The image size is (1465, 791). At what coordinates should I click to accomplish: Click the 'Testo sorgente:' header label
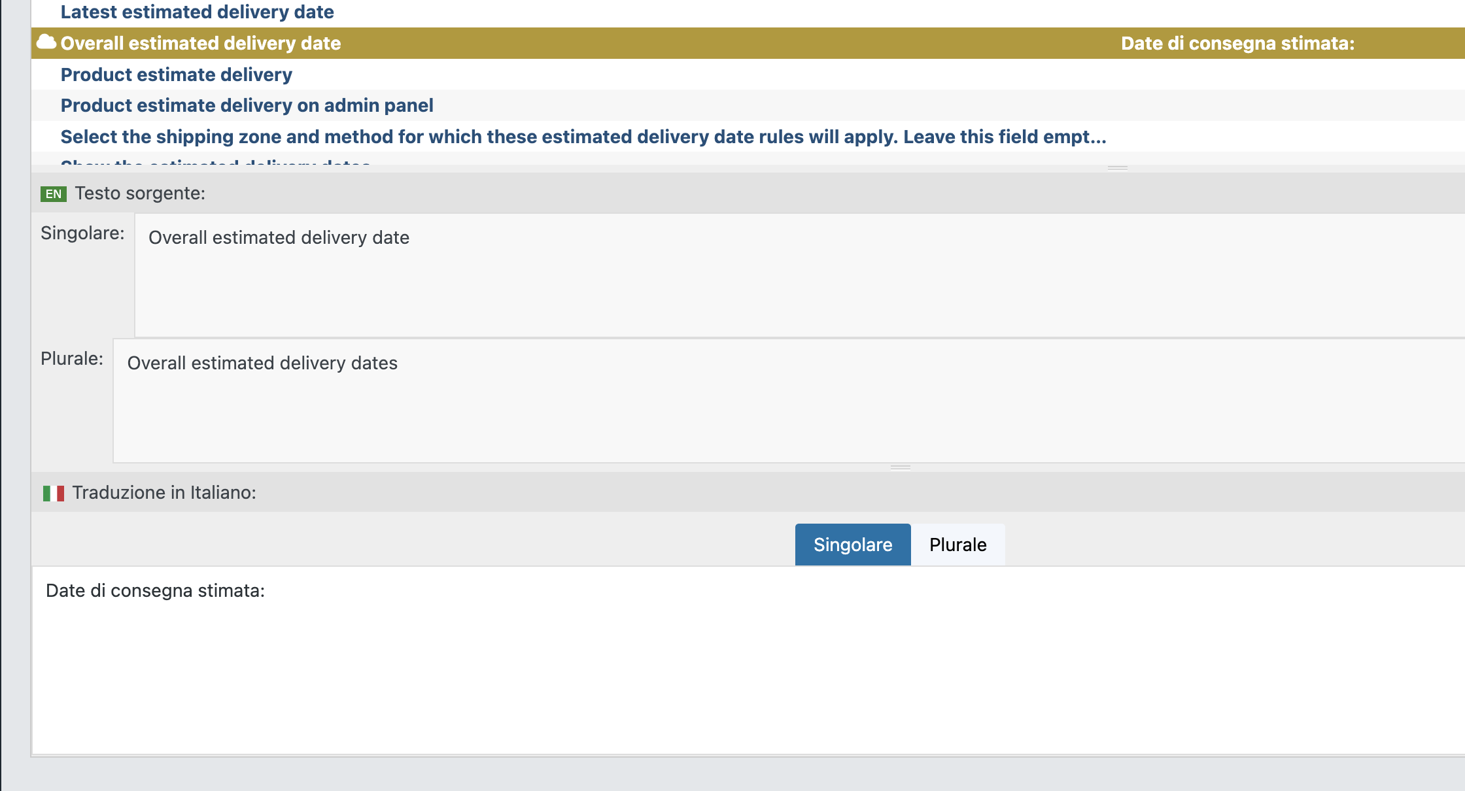pyautogui.click(x=140, y=194)
